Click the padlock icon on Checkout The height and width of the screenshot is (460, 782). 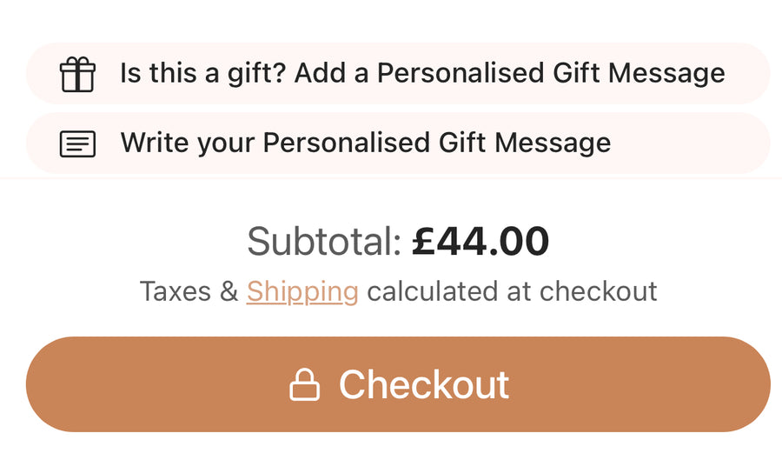click(x=304, y=384)
